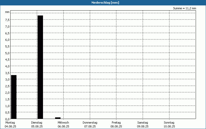Viewport: 206px width, 129px height.
Task: Click the 1,0 y-axis value
Action: (7, 106)
